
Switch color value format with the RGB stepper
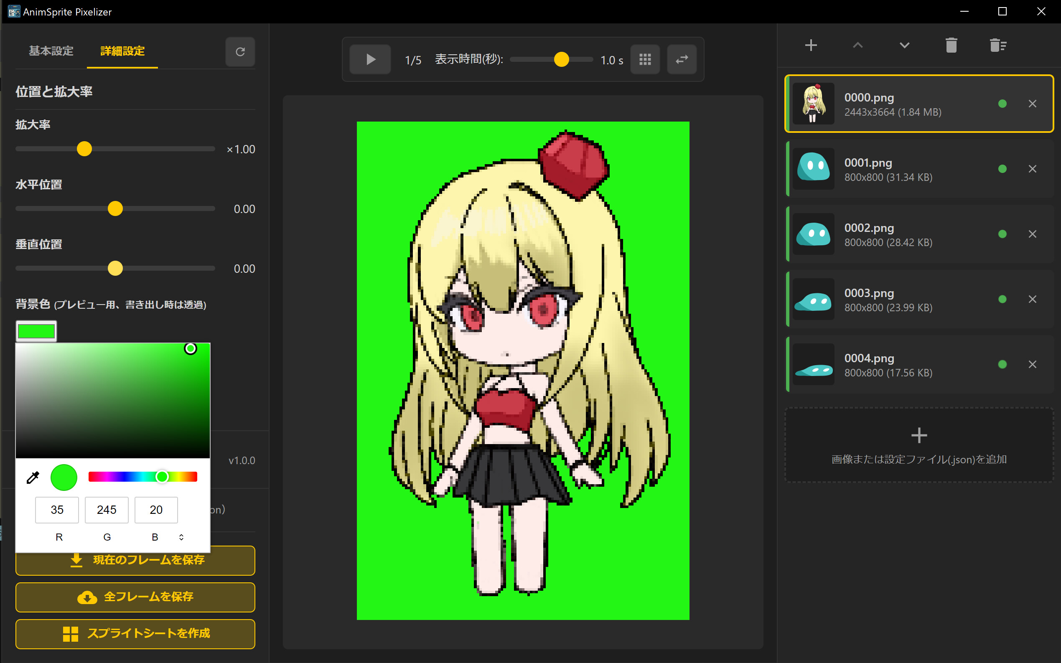(181, 537)
